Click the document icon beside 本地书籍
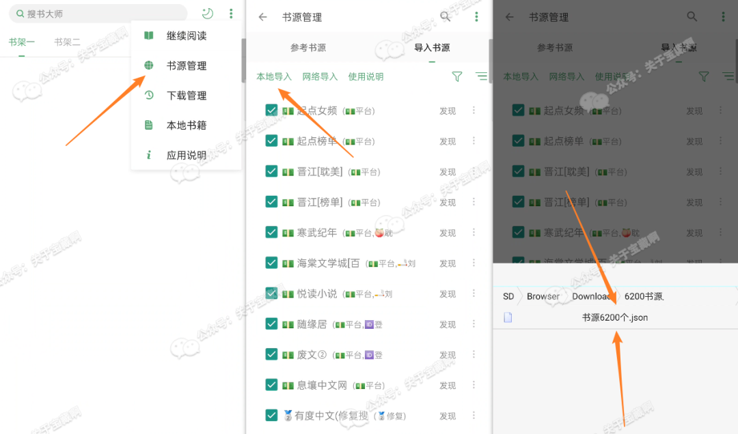 pyautogui.click(x=149, y=125)
